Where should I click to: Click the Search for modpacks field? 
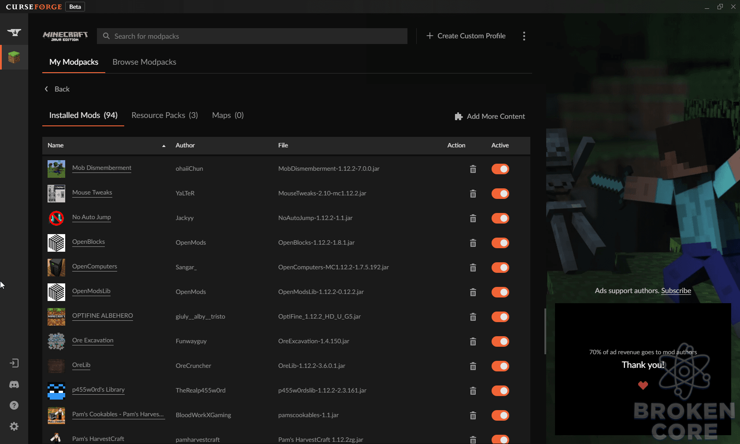tap(252, 36)
